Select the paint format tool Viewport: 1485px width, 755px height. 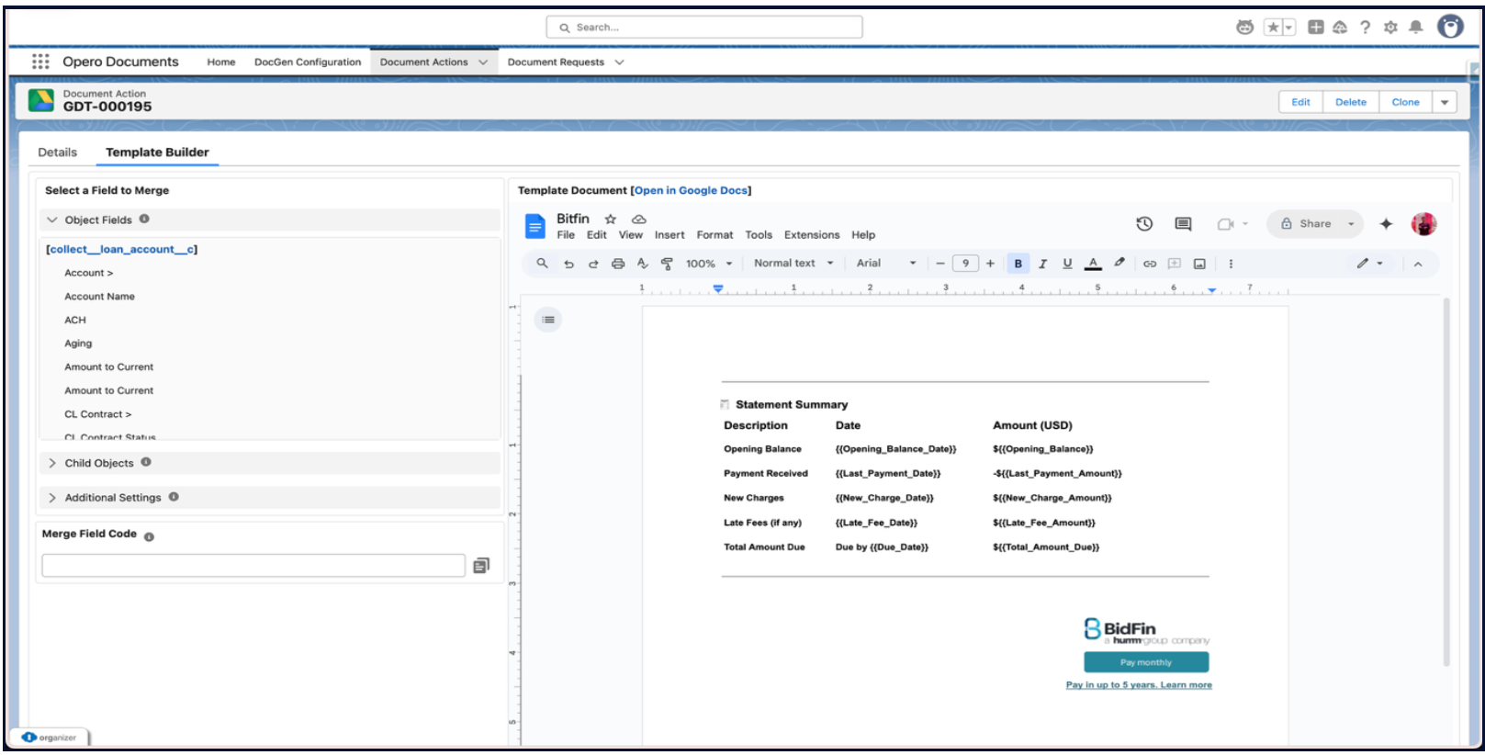[x=667, y=264]
